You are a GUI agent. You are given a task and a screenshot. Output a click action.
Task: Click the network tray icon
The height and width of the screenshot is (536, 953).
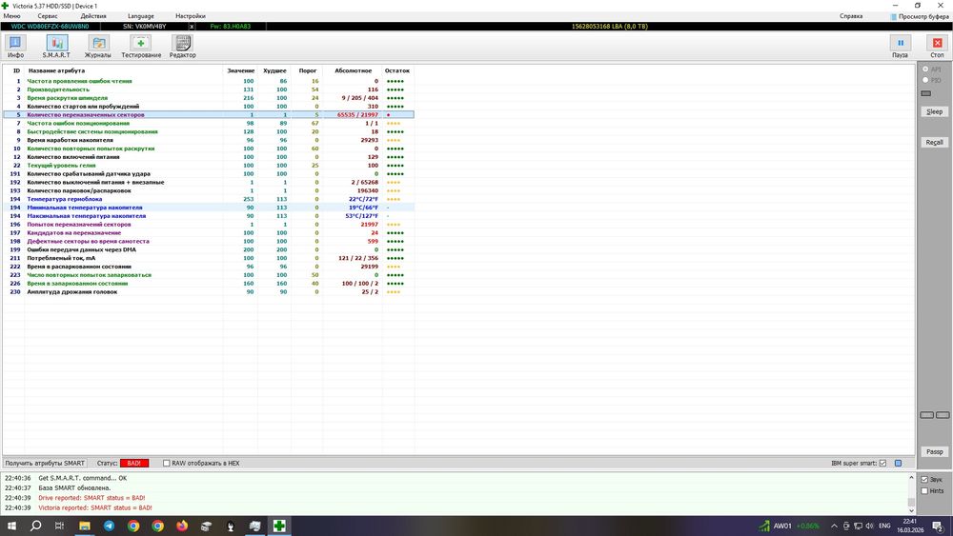tap(858, 526)
